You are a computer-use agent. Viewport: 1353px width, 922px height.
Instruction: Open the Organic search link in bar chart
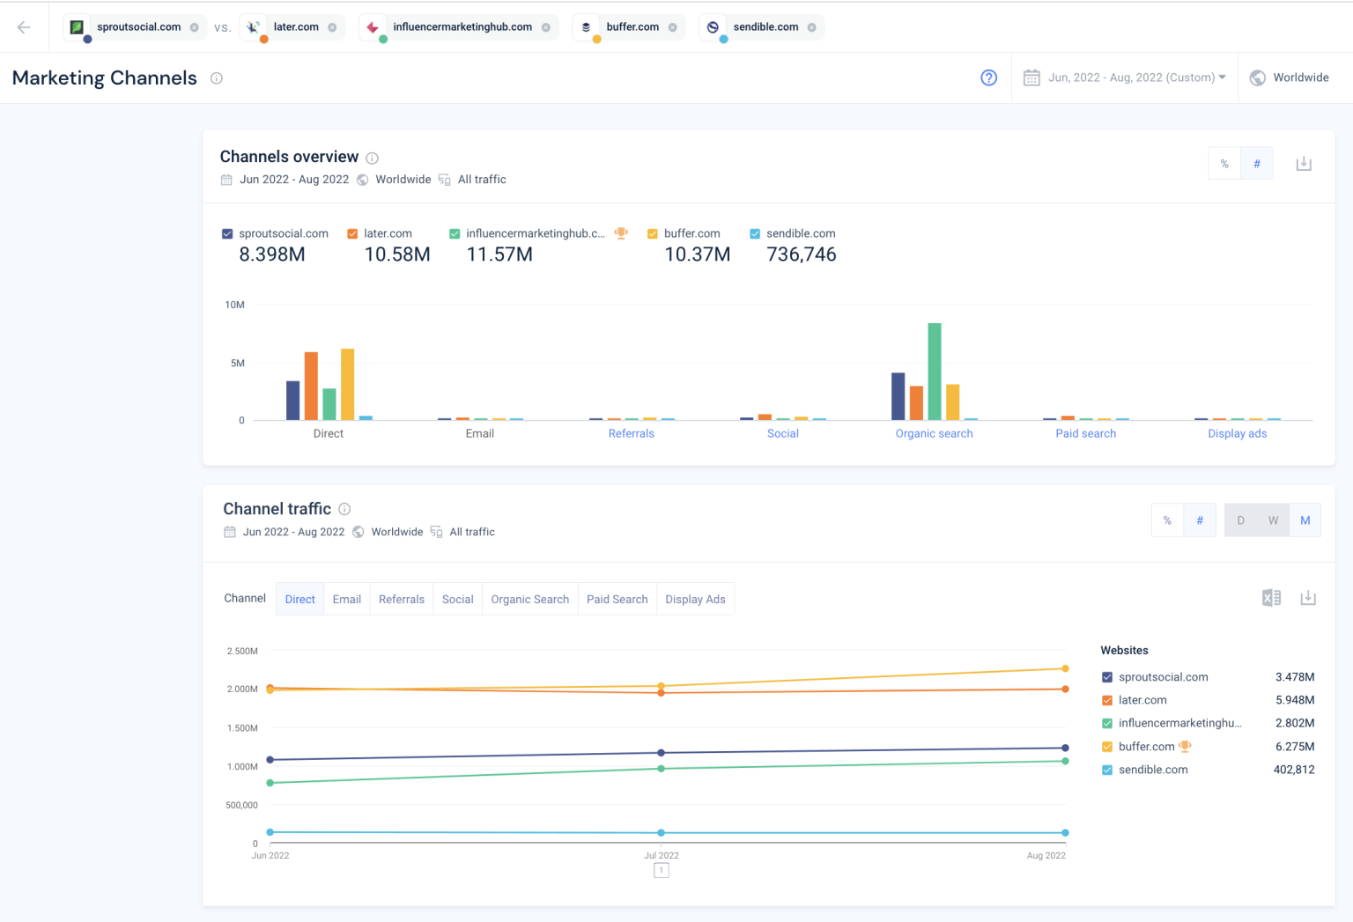(x=935, y=433)
